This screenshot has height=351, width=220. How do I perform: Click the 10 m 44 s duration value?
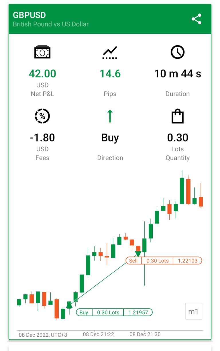[178, 74]
